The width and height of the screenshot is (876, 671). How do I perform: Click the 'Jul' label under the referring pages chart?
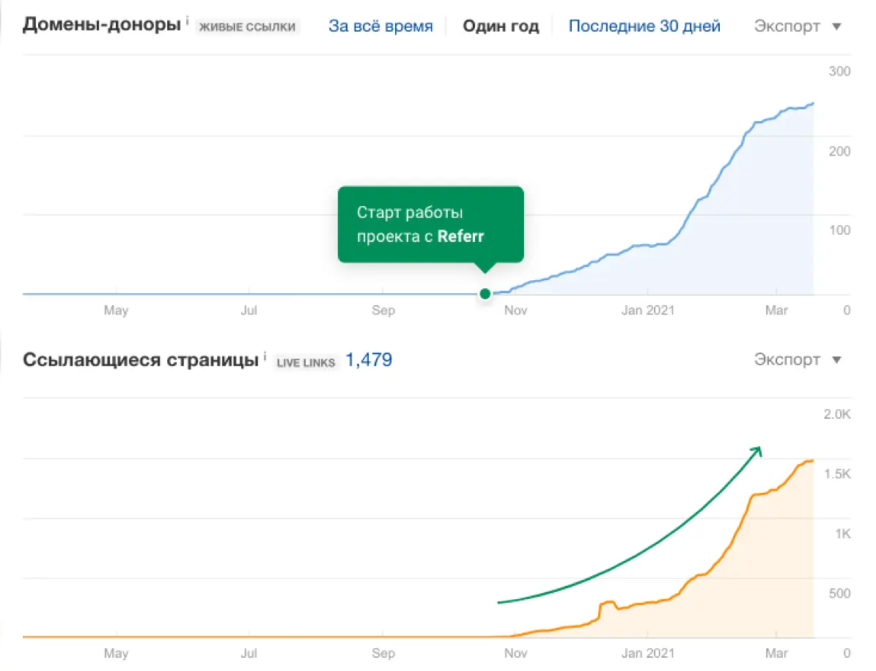click(x=249, y=653)
